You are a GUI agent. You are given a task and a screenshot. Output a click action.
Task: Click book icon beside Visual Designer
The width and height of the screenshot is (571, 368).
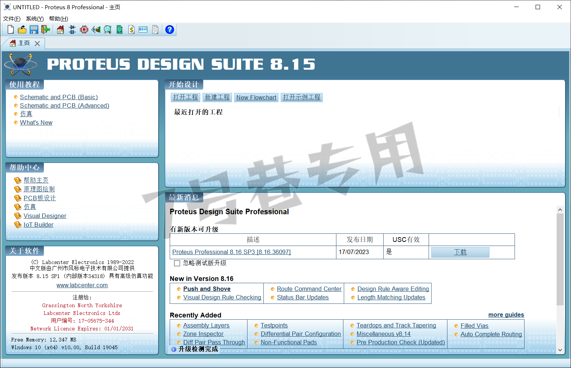18,216
